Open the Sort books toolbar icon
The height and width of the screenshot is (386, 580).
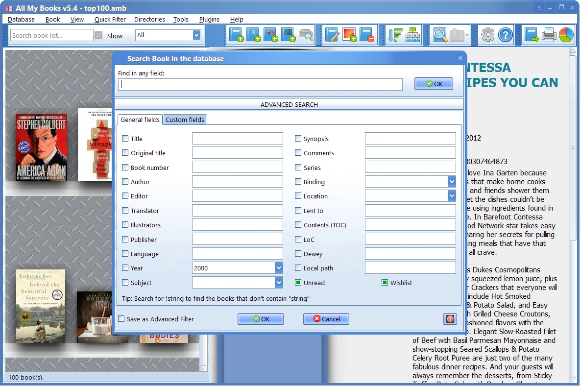coord(395,35)
